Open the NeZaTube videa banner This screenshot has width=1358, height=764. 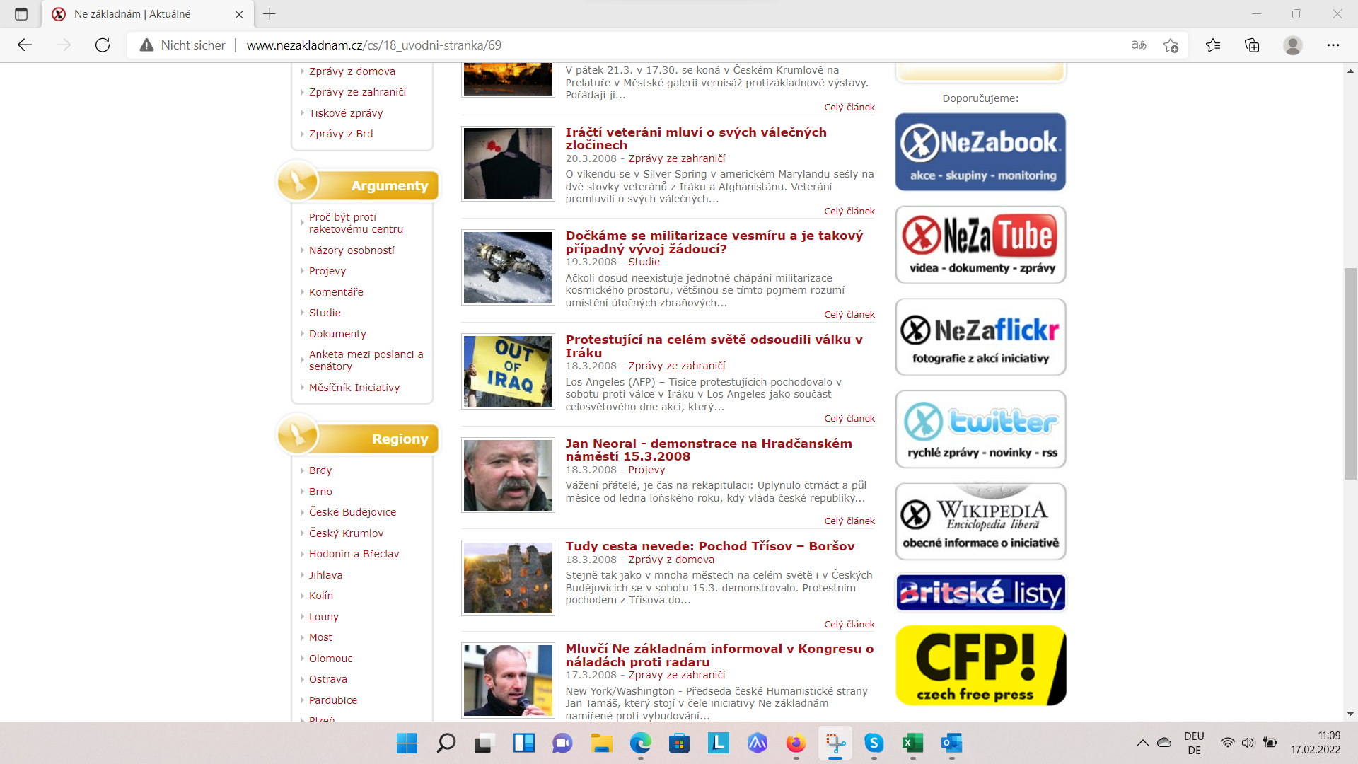point(980,245)
